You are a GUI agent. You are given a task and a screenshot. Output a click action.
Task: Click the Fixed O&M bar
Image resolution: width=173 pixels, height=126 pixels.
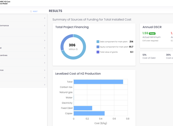pos(83,108)
